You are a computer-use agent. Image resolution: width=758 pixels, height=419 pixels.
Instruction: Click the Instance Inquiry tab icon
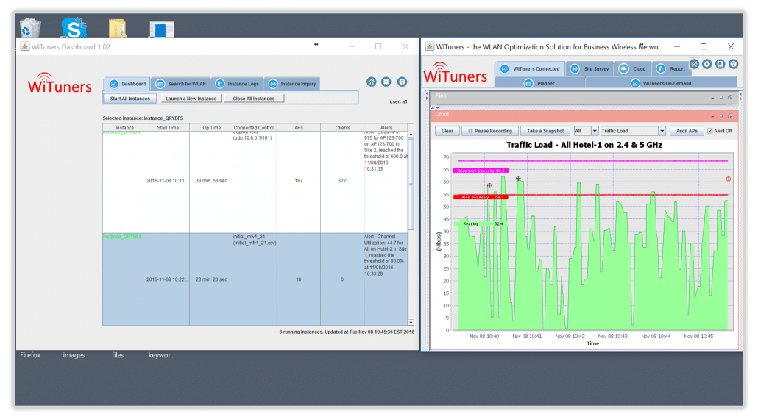pos(273,84)
